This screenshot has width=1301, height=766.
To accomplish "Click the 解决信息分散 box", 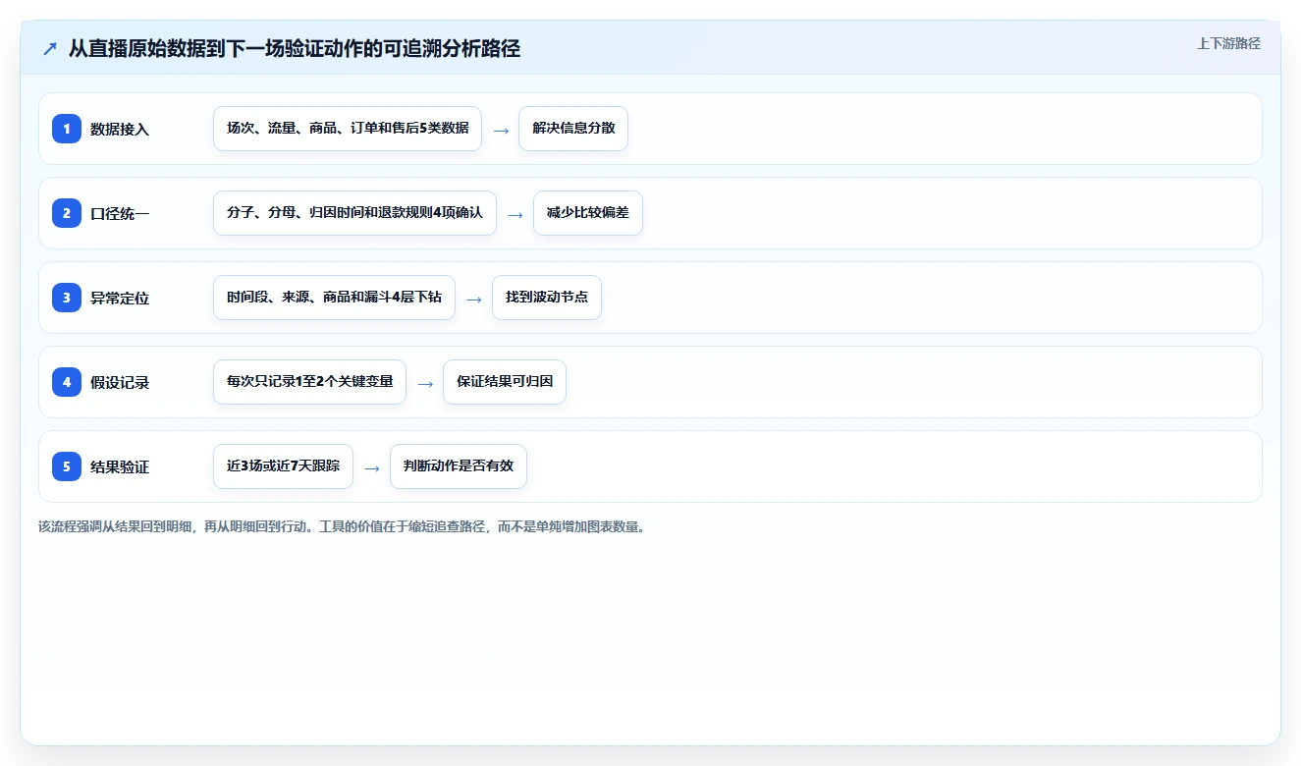I will [573, 129].
